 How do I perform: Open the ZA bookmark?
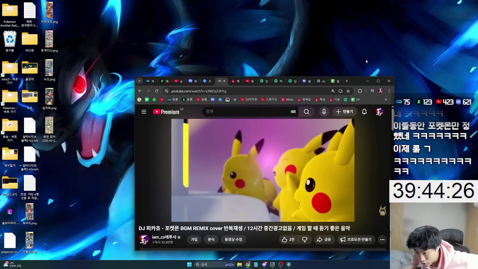(355, 99)
